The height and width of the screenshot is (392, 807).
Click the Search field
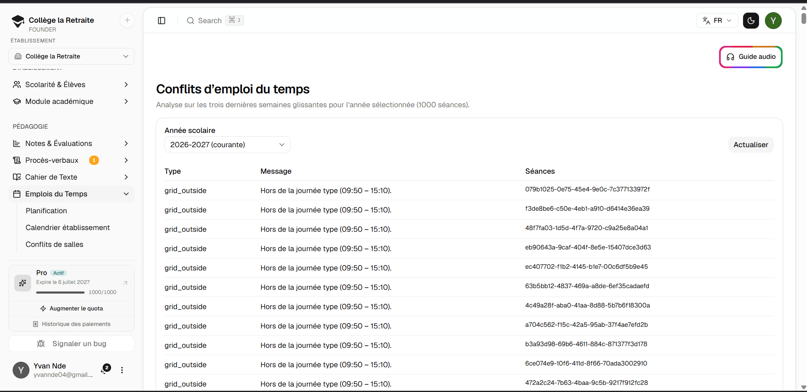click(x=215, y=21)
